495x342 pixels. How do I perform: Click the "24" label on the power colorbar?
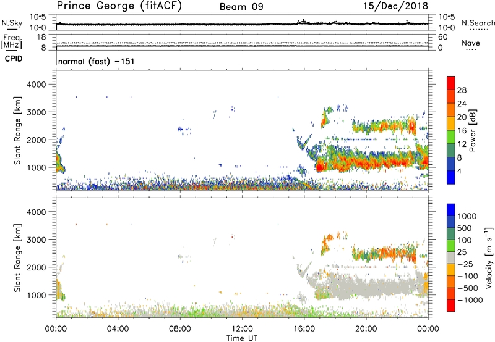coord(462,104)
